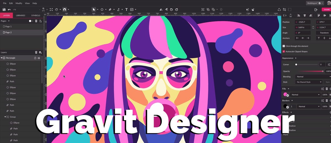Click the Insert image icon
Viewport: 331px width, 143px height.
(132, 9)
